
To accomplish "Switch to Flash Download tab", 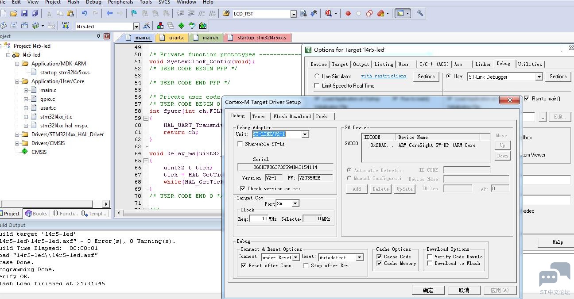I will tap(292, 116).
